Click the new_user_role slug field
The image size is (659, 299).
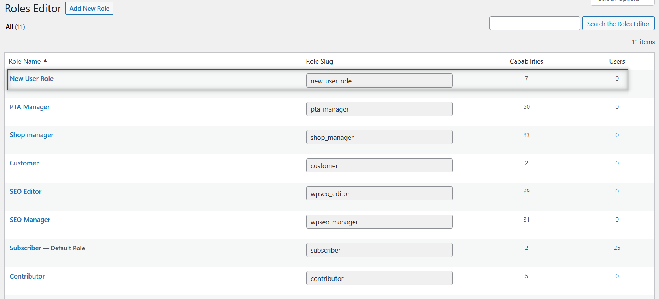pyautogui.click(x=379, y=81)
